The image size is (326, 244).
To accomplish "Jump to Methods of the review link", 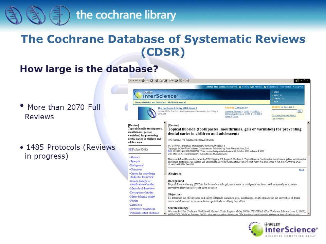I will point(142,188).
